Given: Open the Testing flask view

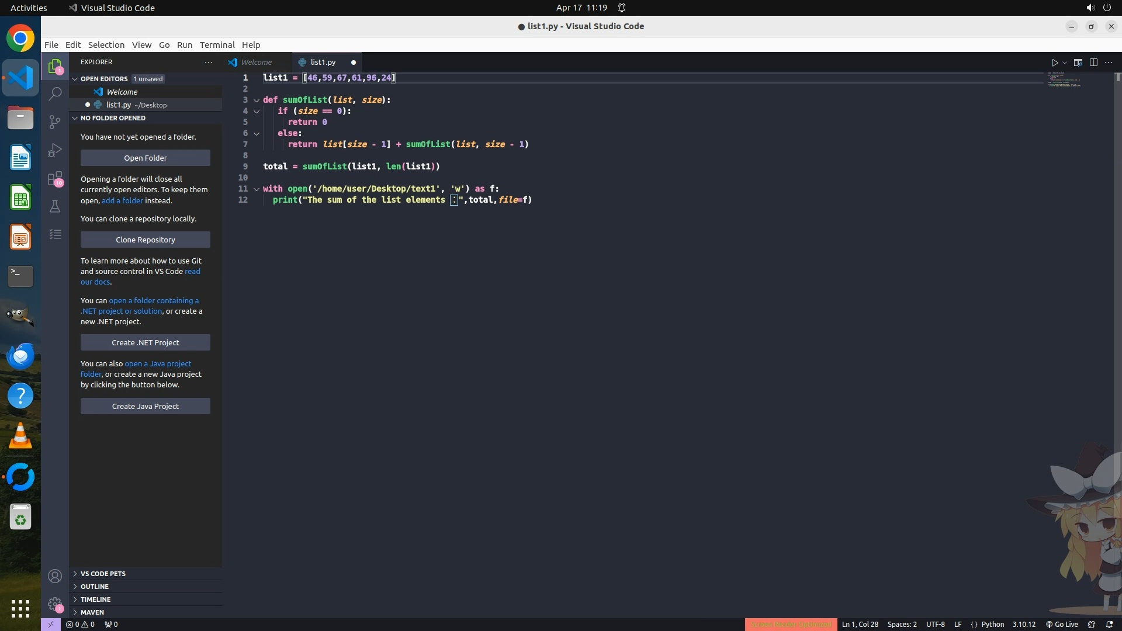Looking at the screenshot, I should click(x=55, y=206).
